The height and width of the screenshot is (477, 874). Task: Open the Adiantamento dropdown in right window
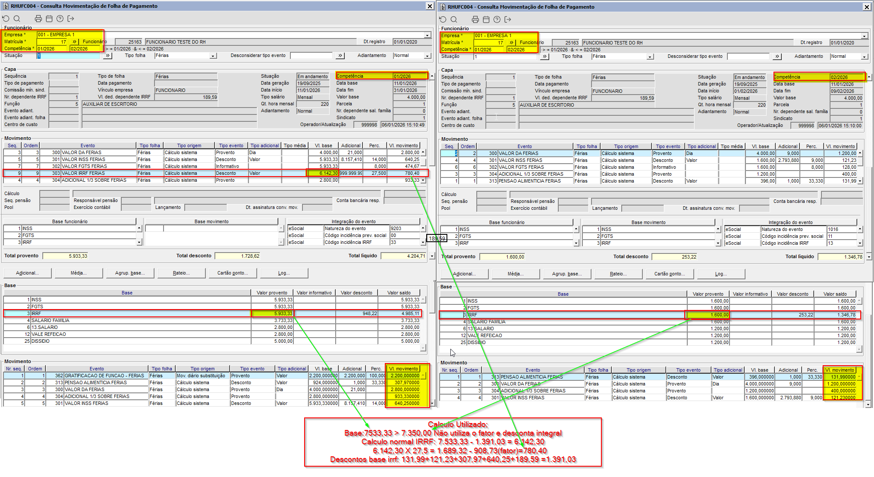coord(864,57)
